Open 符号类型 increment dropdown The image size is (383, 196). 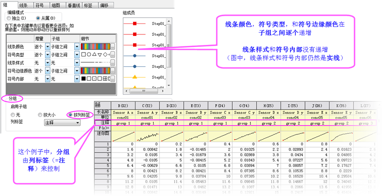(47, 54)
